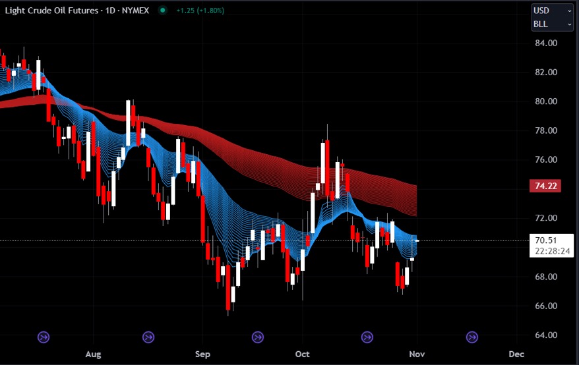Open the rollover icon between Nov and Dec
This screenshot has height=365, width=579.
tap(472, 337)
